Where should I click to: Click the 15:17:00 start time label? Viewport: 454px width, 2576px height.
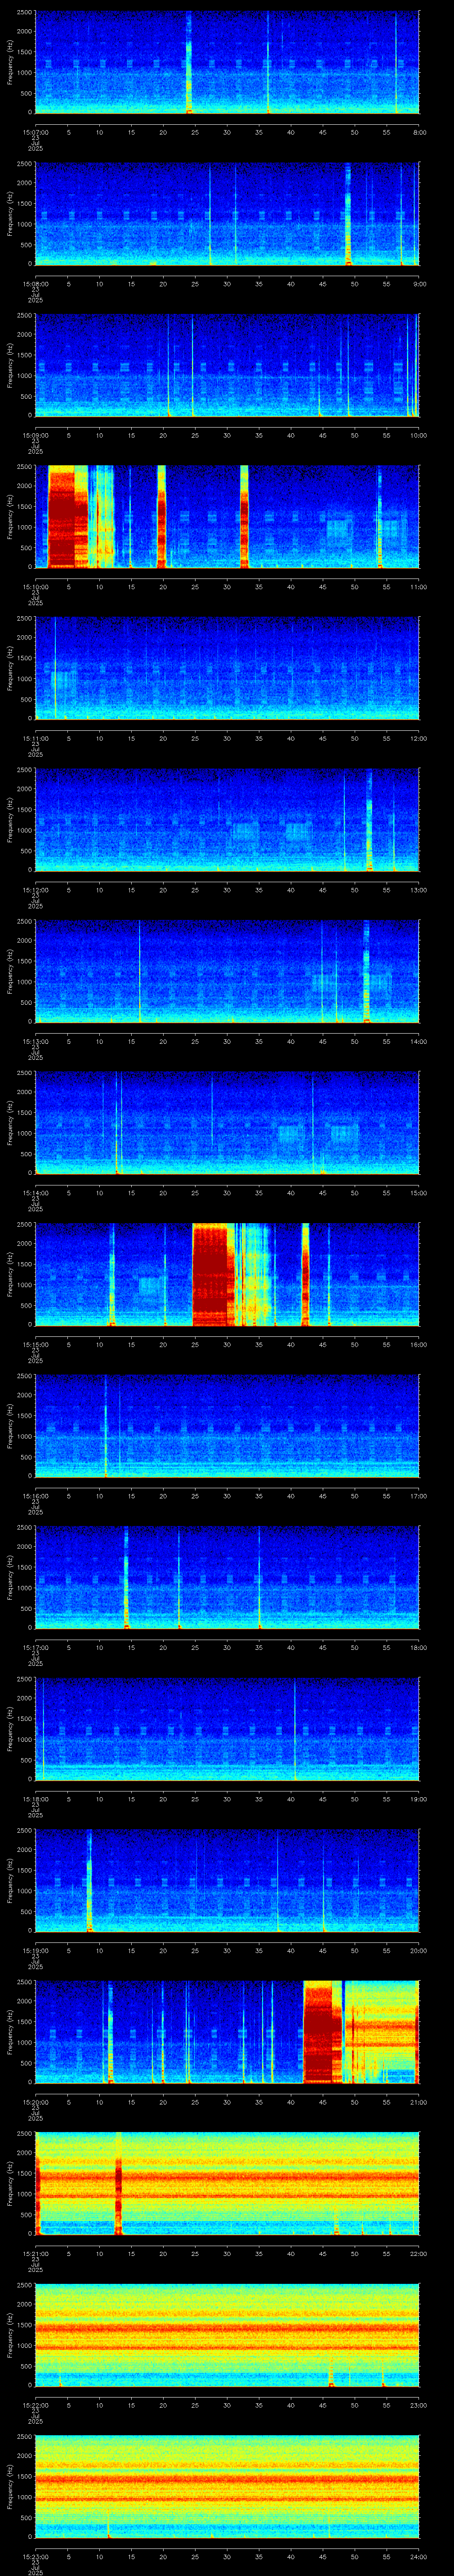coord(35,1647)
